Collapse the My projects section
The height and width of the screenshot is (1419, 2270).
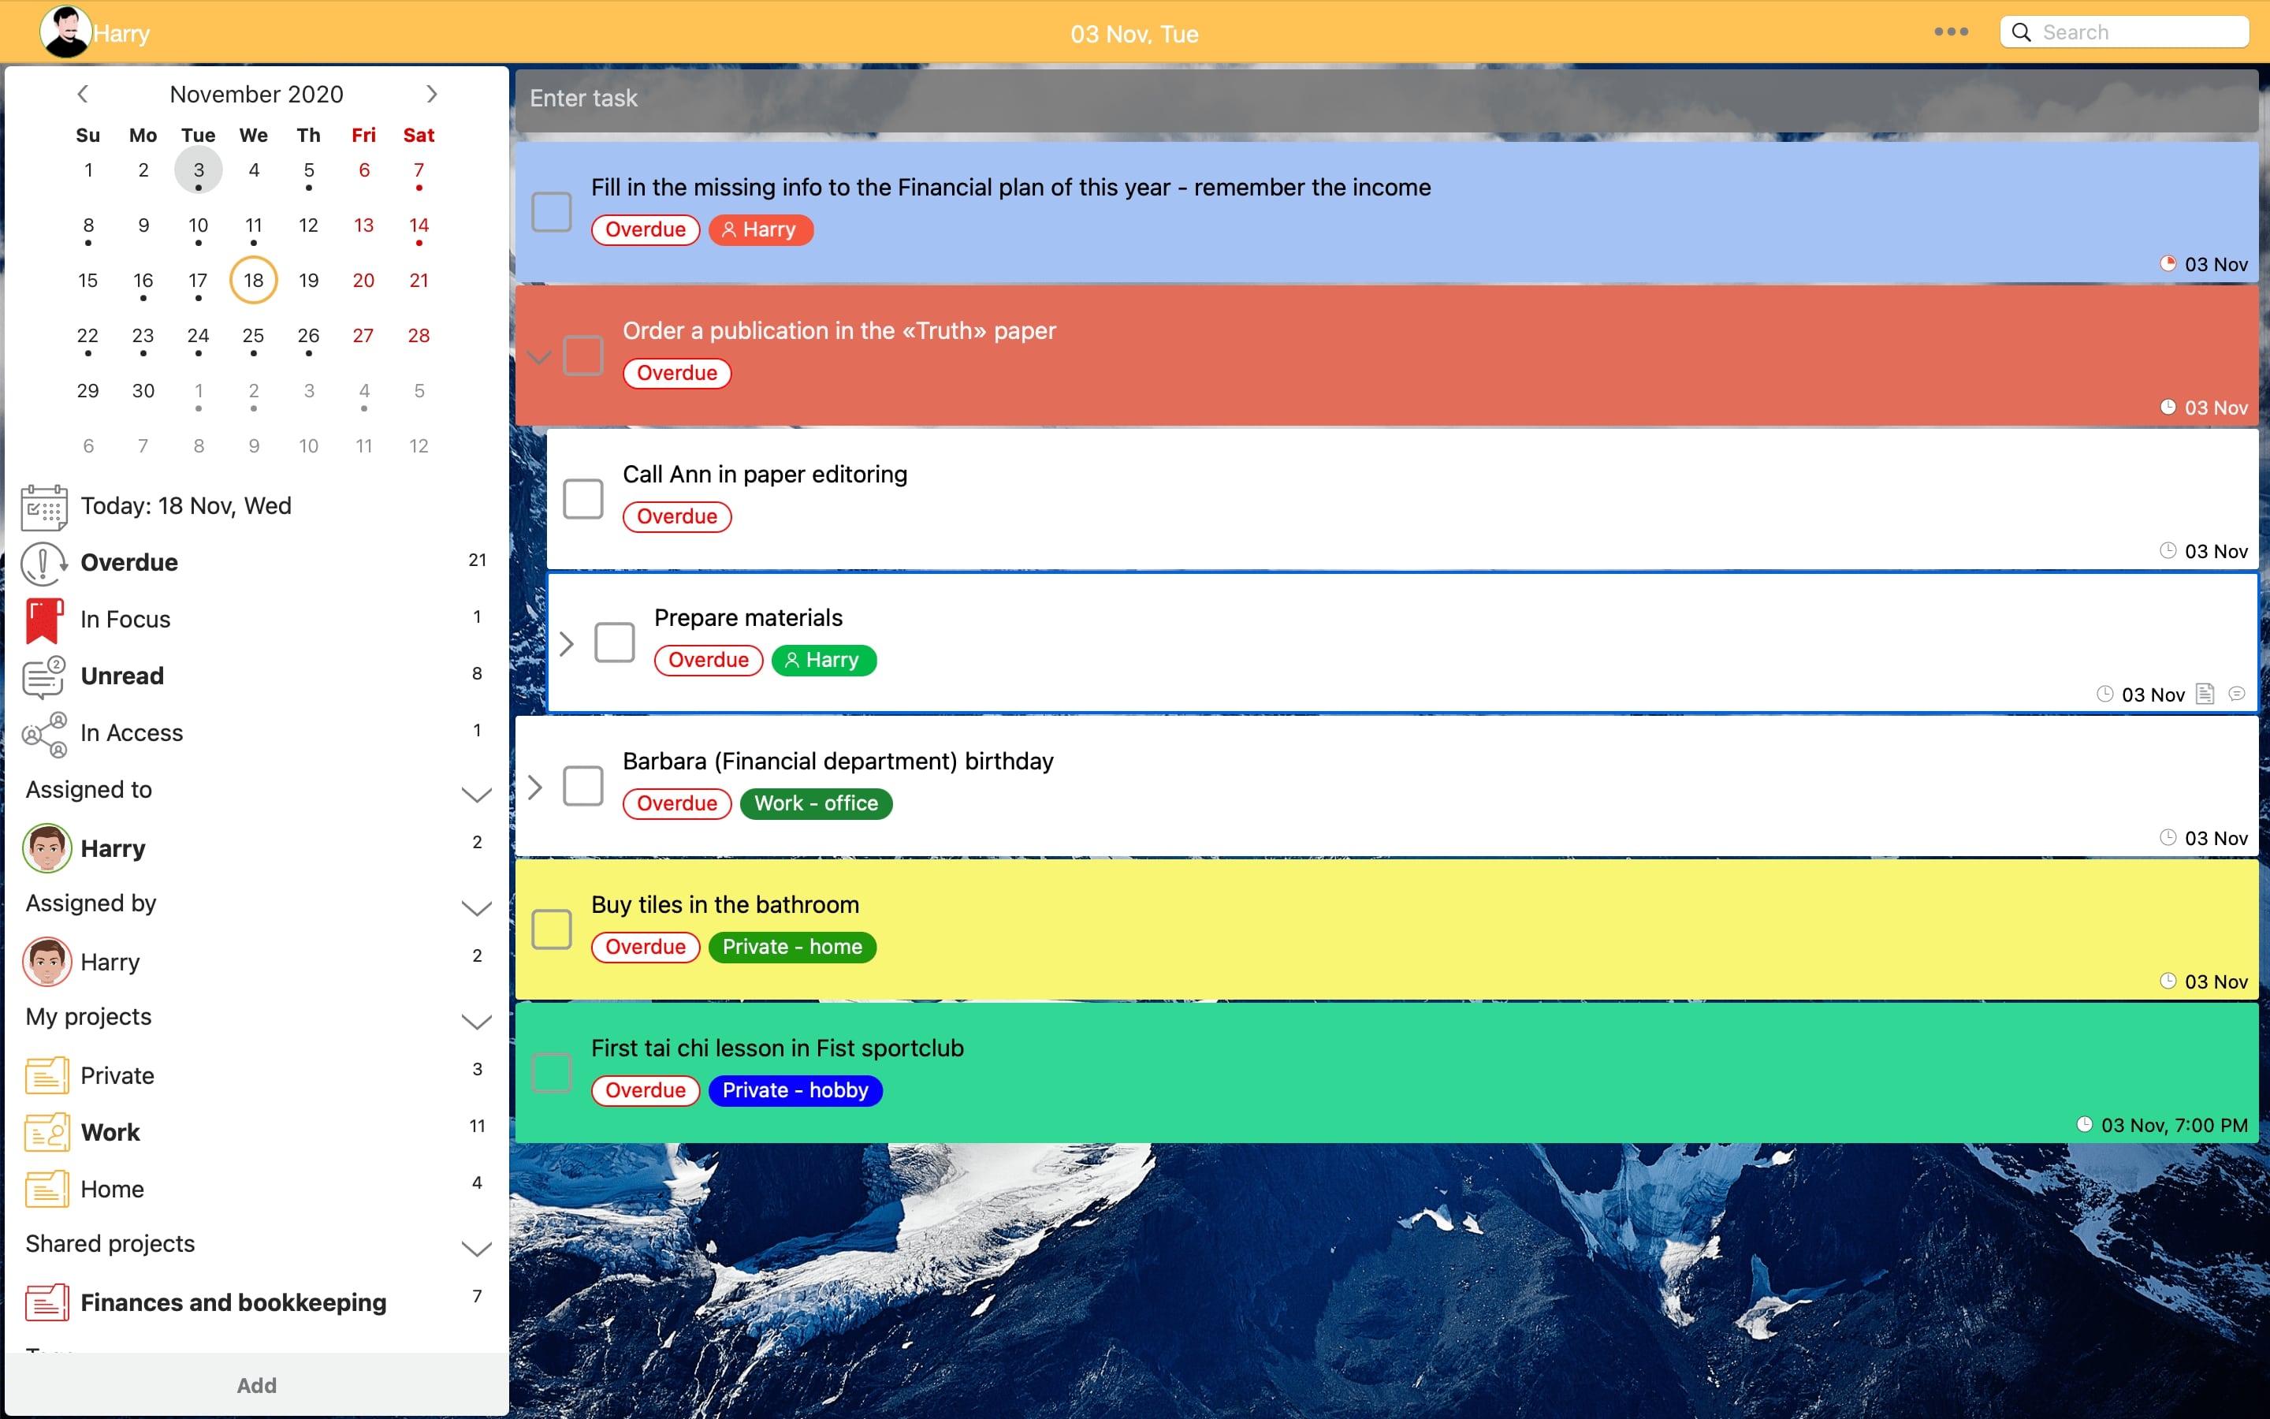point(477,1021)
